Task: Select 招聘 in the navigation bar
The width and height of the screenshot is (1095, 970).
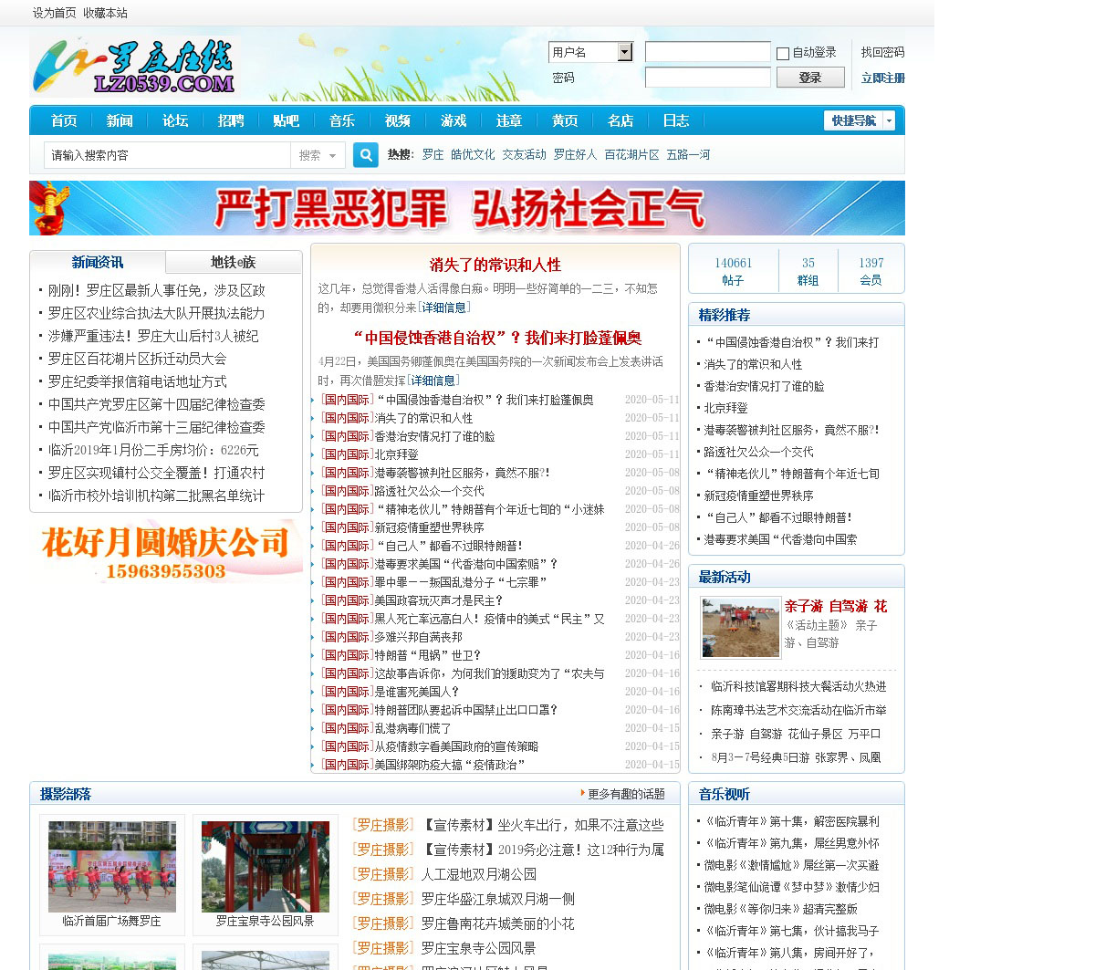Action: 231,120
